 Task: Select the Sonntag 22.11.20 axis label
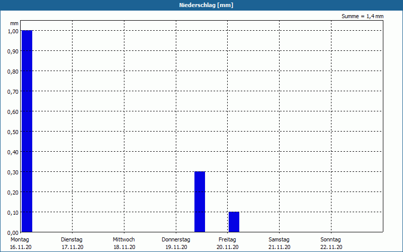click(331, 243)
